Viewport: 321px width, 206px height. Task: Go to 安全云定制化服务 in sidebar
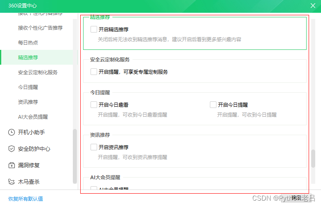[x=38, y=73]
